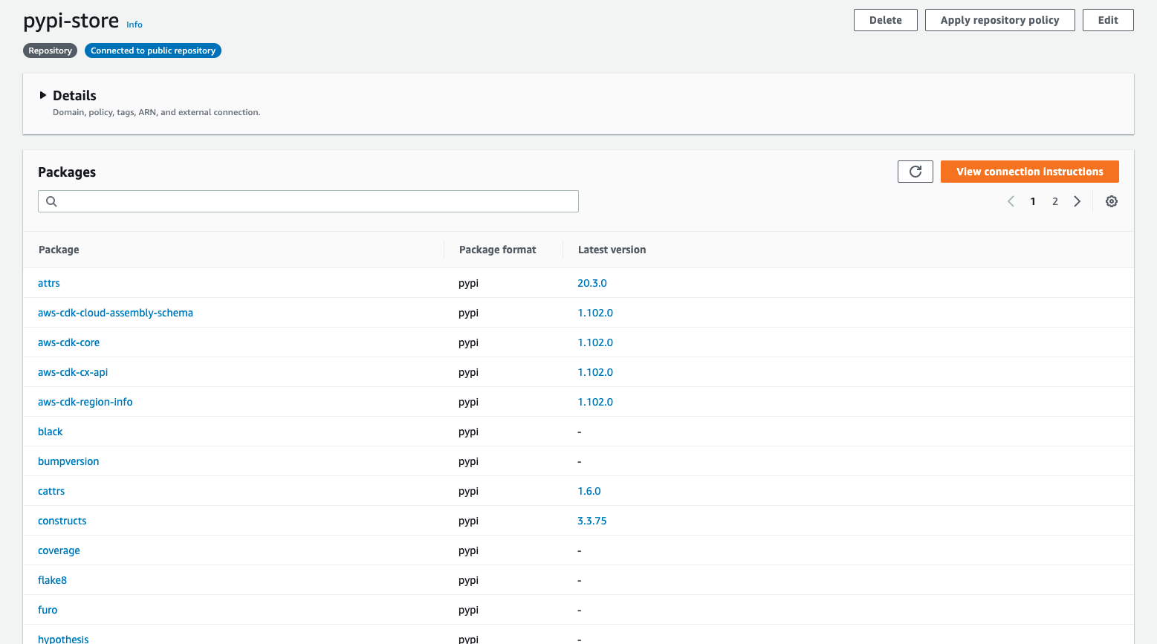Open the coverage package
The height and width of the screenshot is (644, 1157).
pos(59,550)
